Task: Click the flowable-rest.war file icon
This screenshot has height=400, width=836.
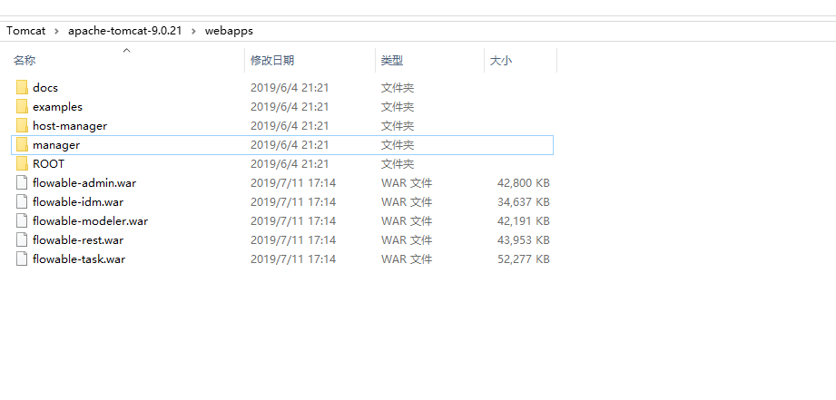Action: click(22, 240)
